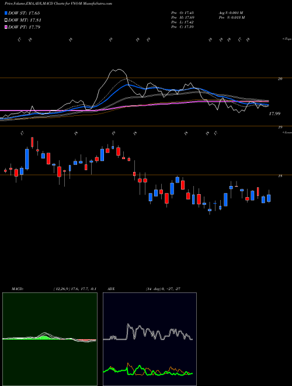Click the 18 axis label on candlestick chart

tap(280, 176)
